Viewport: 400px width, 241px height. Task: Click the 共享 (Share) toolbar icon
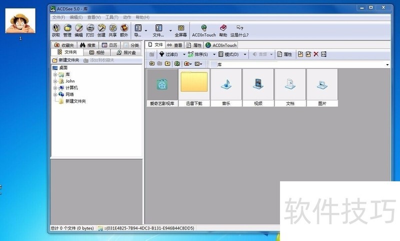click(x=112, y=31)
